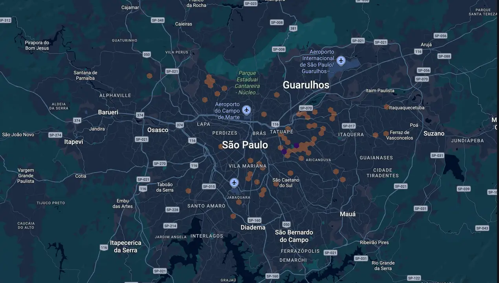Click the FERRAZÓPOLIS label

coord(300,251)
